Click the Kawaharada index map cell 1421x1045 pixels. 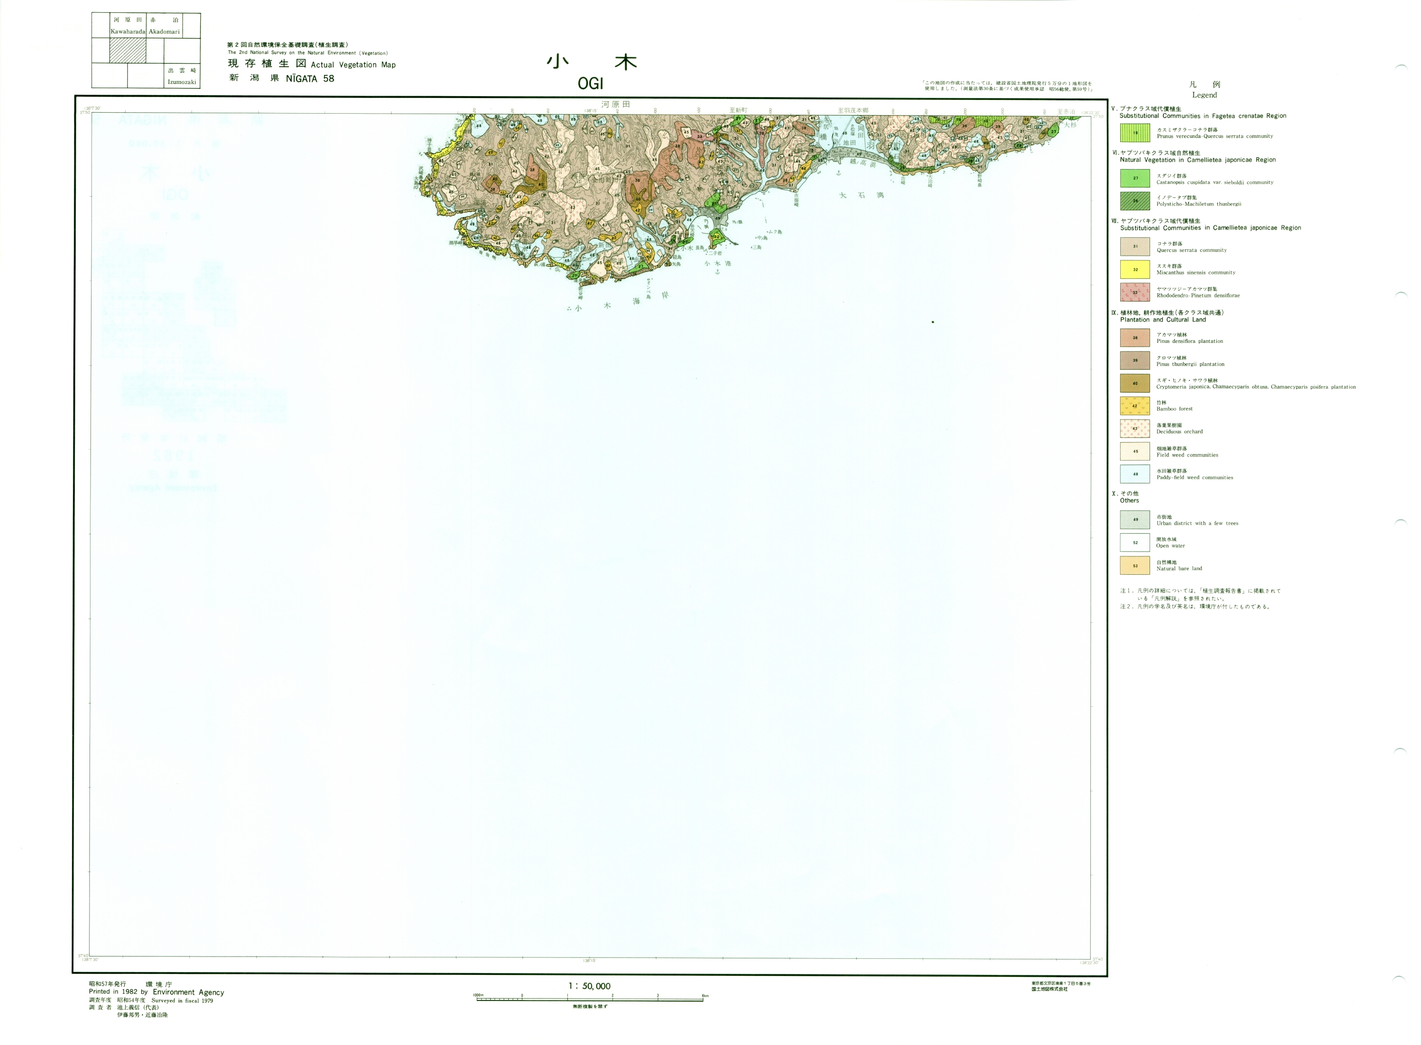point(128,26)
